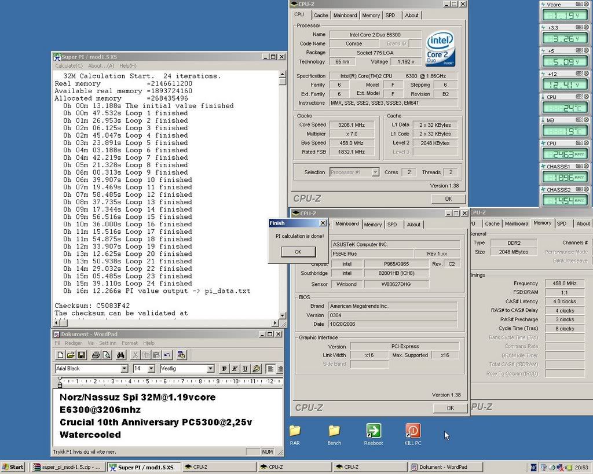Open the font color picker in WordPad

click(257, 369)
